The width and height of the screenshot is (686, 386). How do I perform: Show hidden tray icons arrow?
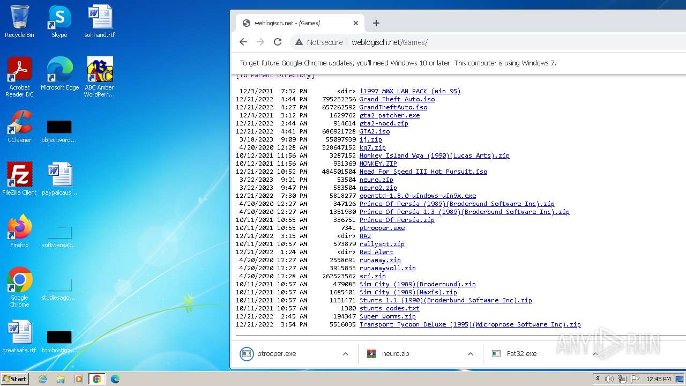(598, 379)
